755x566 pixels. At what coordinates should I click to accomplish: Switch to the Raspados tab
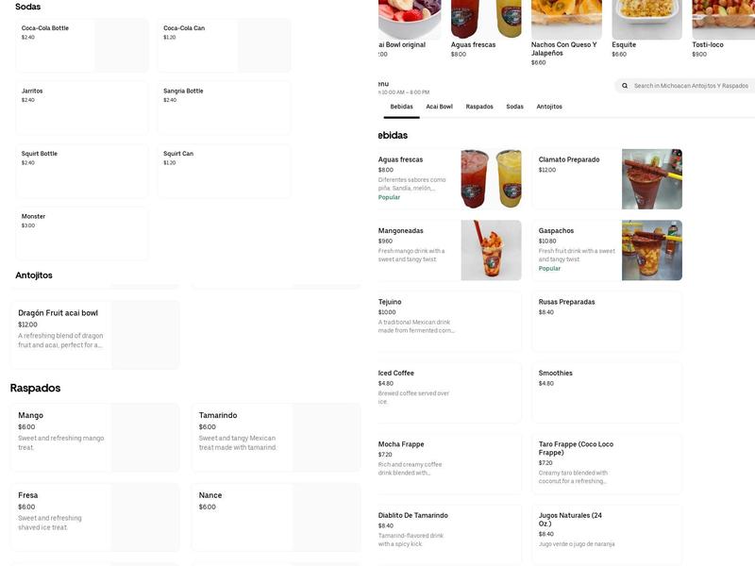tap(478, 108)
